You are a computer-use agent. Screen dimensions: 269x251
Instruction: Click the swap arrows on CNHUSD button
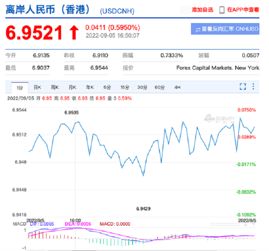198,30
